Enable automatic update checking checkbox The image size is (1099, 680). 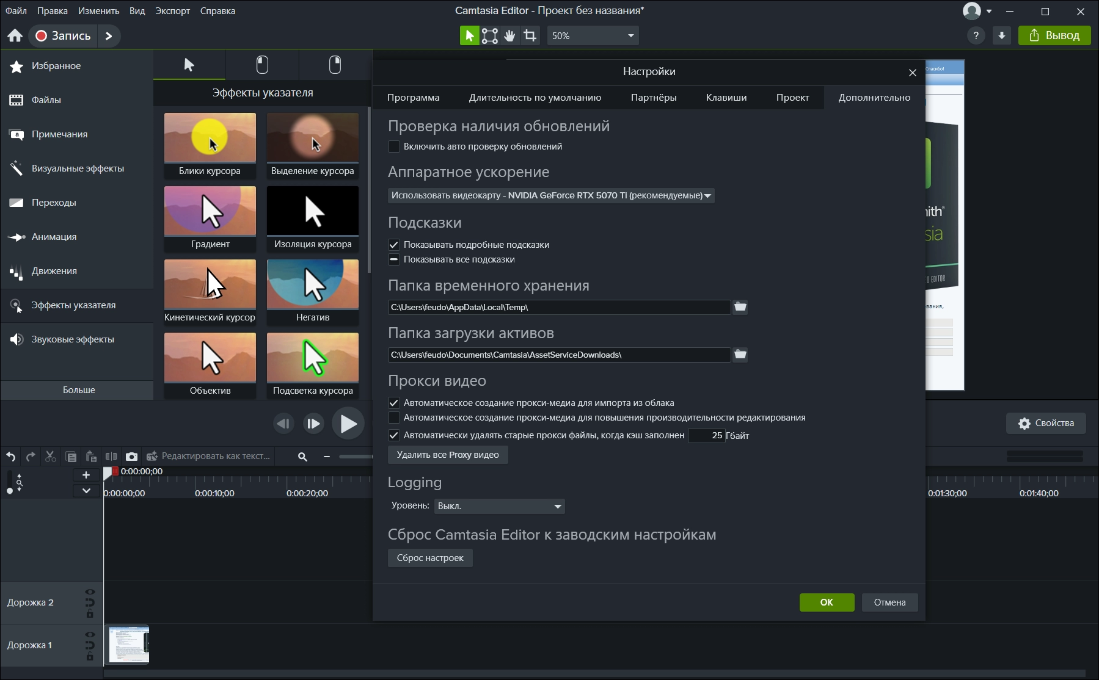[394, 146]
